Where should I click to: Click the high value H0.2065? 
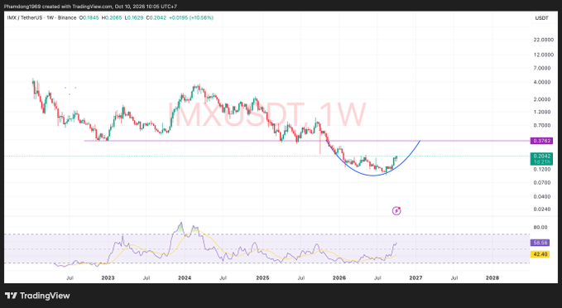[x=112, y=17]
